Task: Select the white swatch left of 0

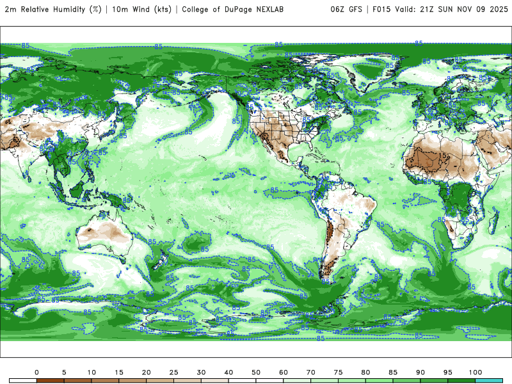Action: [x=23, y=381]
